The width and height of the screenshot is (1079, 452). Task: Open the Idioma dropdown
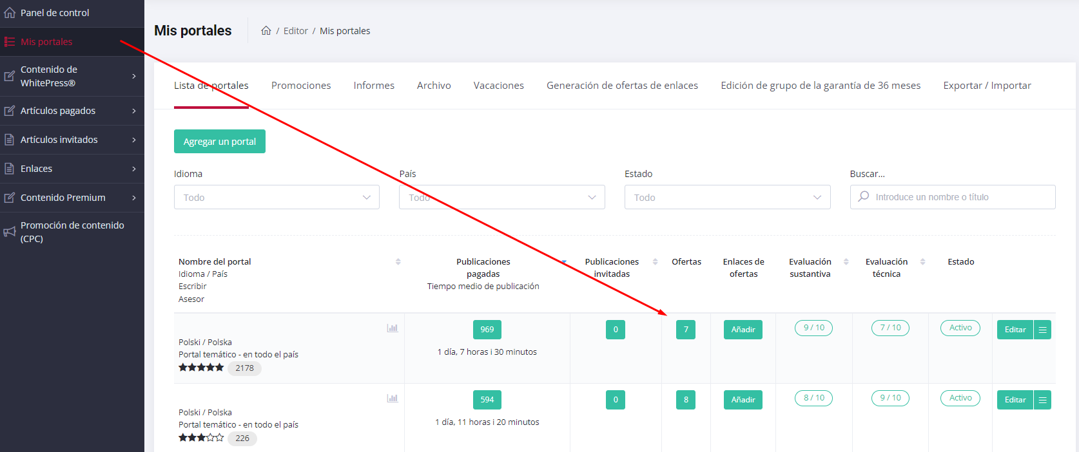click(x=277, y=197)
